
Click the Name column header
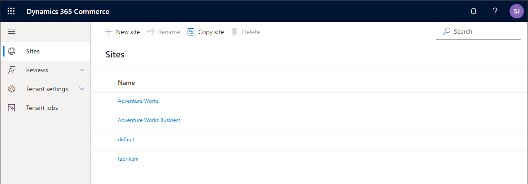pyautogui.click(x=126, y=83)
